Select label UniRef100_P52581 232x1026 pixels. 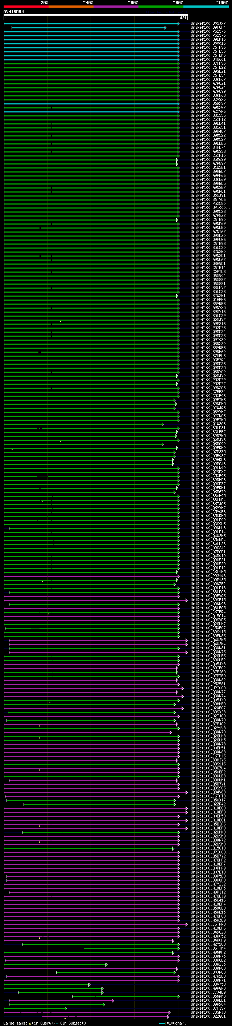click(x=208, y=684)
